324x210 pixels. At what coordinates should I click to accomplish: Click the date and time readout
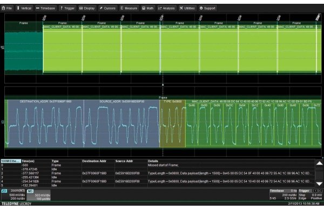click(303, 204)
